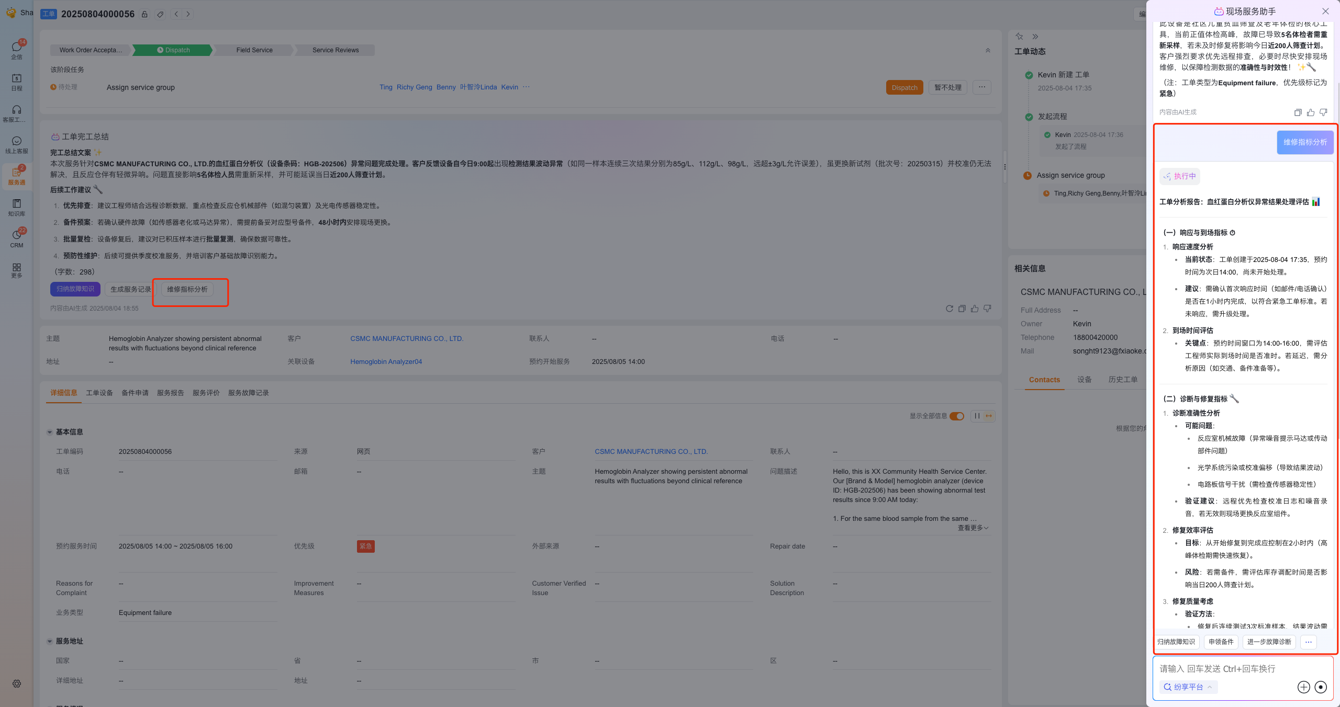Open the 纷享平台 dropdown in chat input
Image resolution: width=1340 pixels, height=707 pixels.
[1188, 687]
